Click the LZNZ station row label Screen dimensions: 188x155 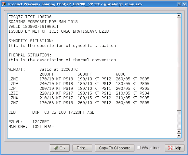pyautogui.click(x=13, y=103)
